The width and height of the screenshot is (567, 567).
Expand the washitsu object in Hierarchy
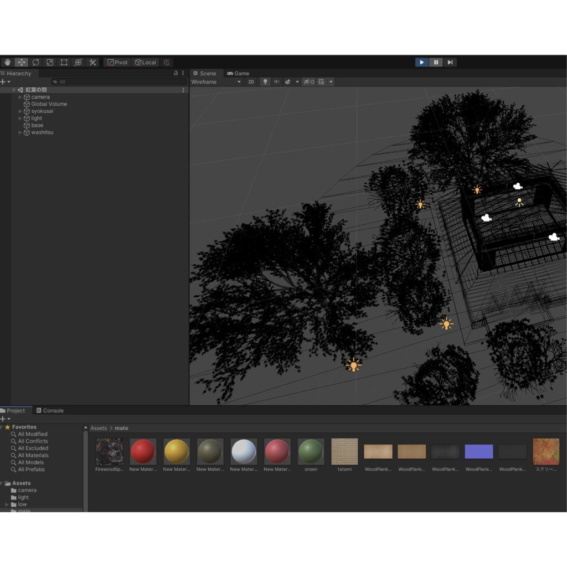[20, 132]
